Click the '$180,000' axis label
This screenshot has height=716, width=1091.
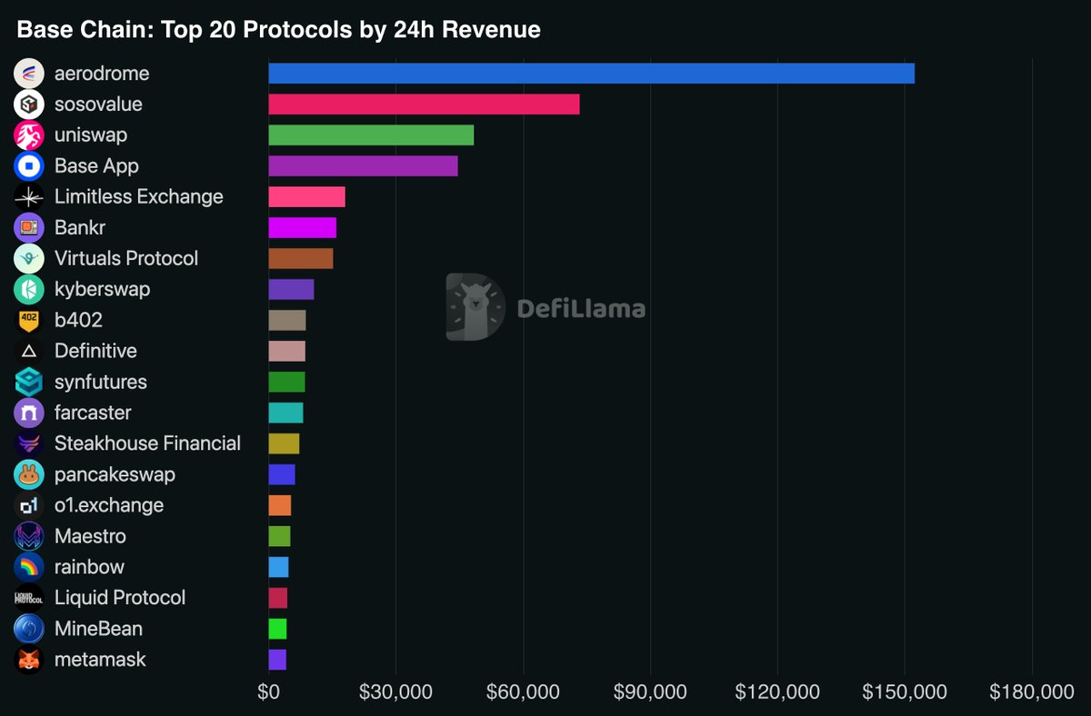[1032, 692]
